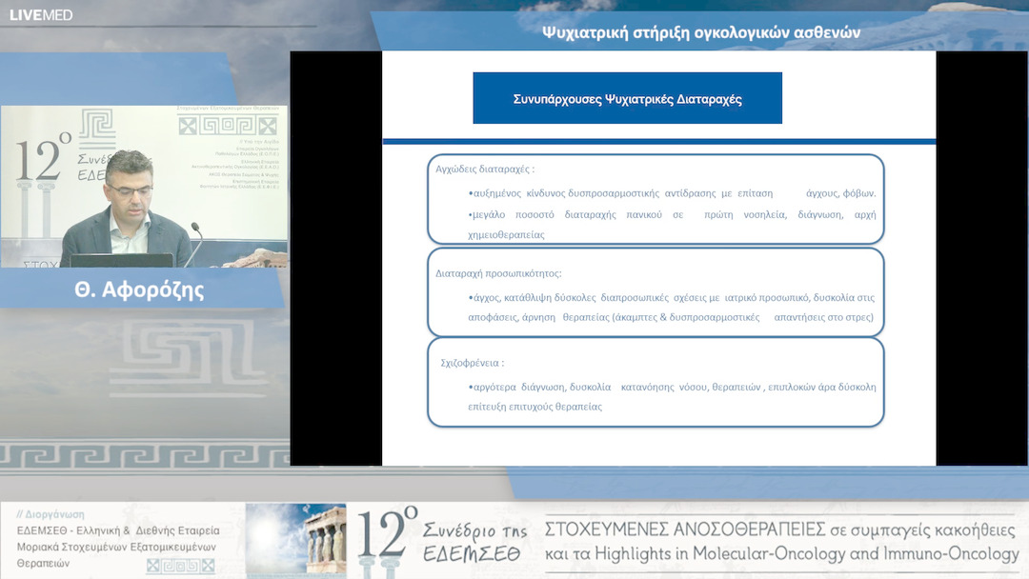Click the speaker video feed

pyautogui.click(x=143, y=187)
